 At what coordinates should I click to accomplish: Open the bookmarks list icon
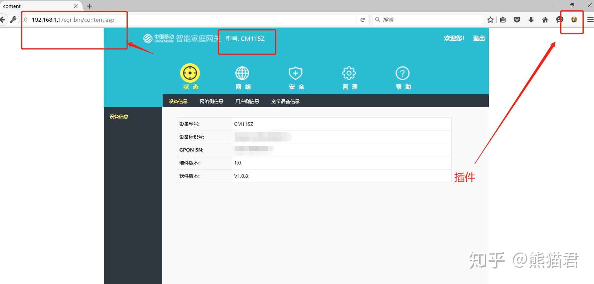[503, 20]
